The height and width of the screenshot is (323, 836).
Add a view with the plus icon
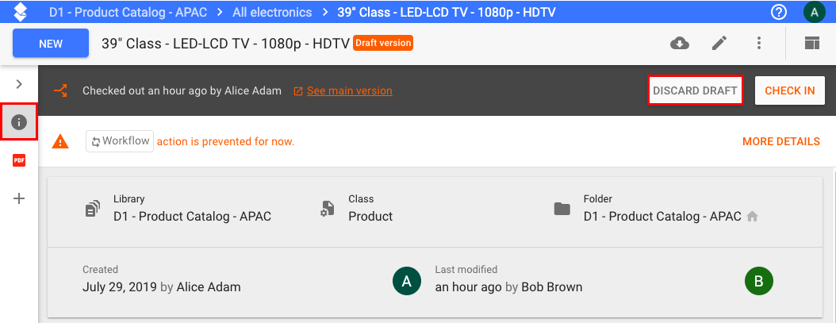click(19, 198)
